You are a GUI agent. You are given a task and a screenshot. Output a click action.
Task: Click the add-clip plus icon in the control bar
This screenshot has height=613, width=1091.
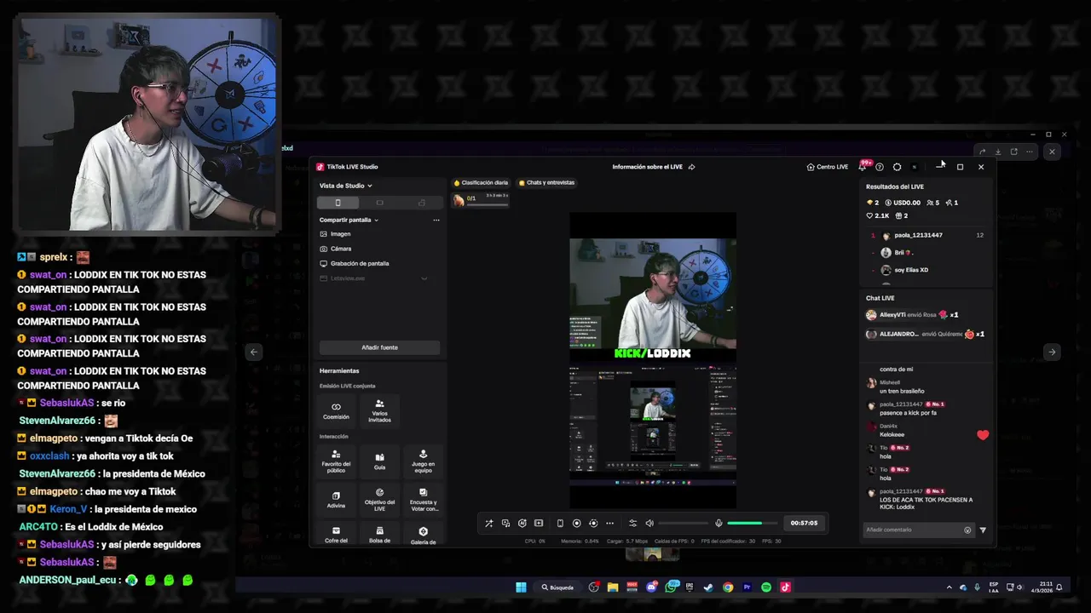[x=539, y=523]
